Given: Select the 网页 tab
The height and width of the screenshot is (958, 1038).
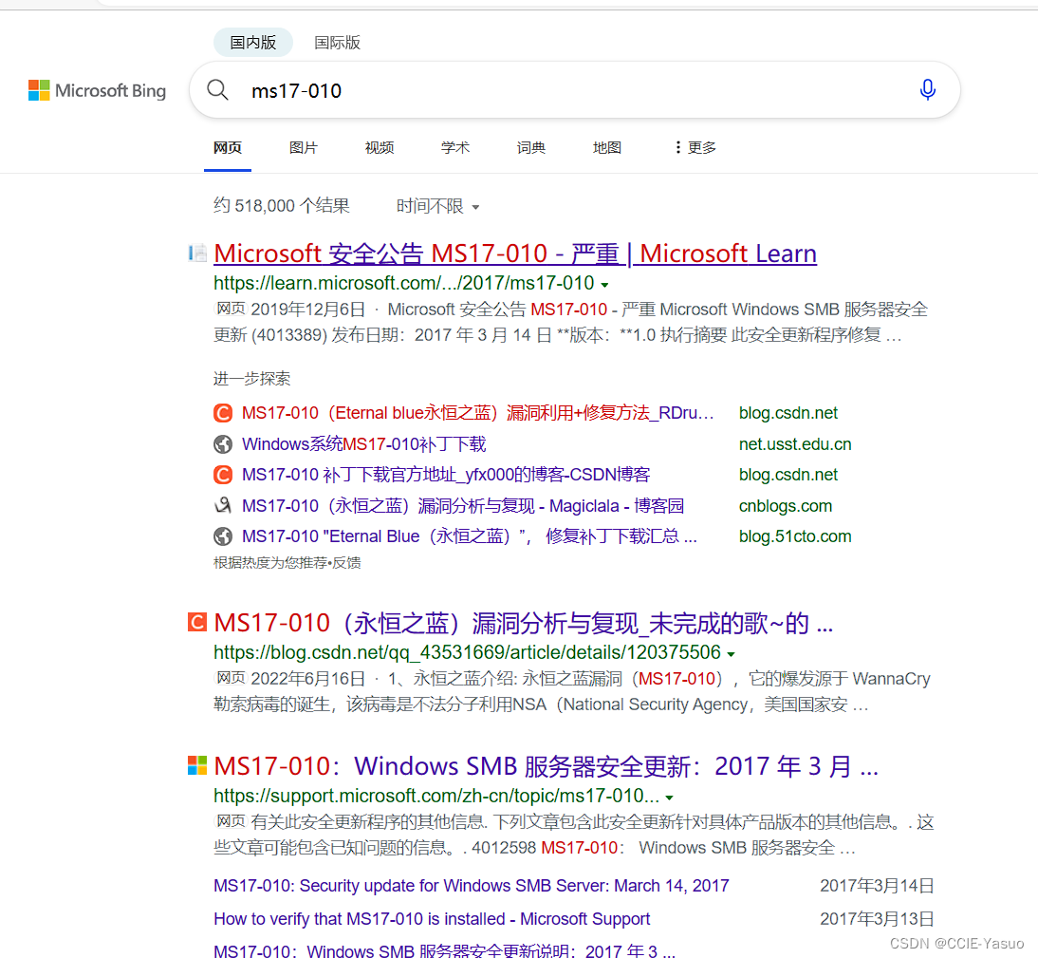Looking at the screenshot, I should [228, 148].
